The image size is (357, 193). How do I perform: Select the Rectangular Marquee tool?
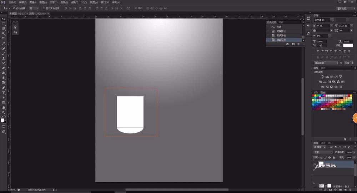click(x=4, y=24)
